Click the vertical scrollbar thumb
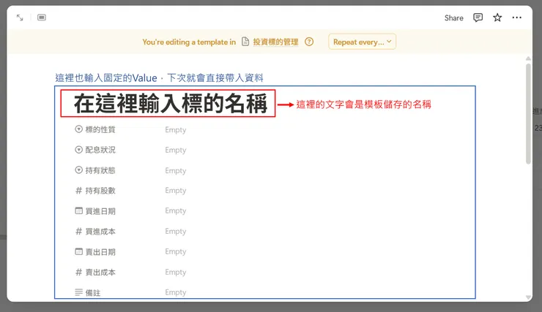This screenshot has width=542, height=312. pos(528,114)
